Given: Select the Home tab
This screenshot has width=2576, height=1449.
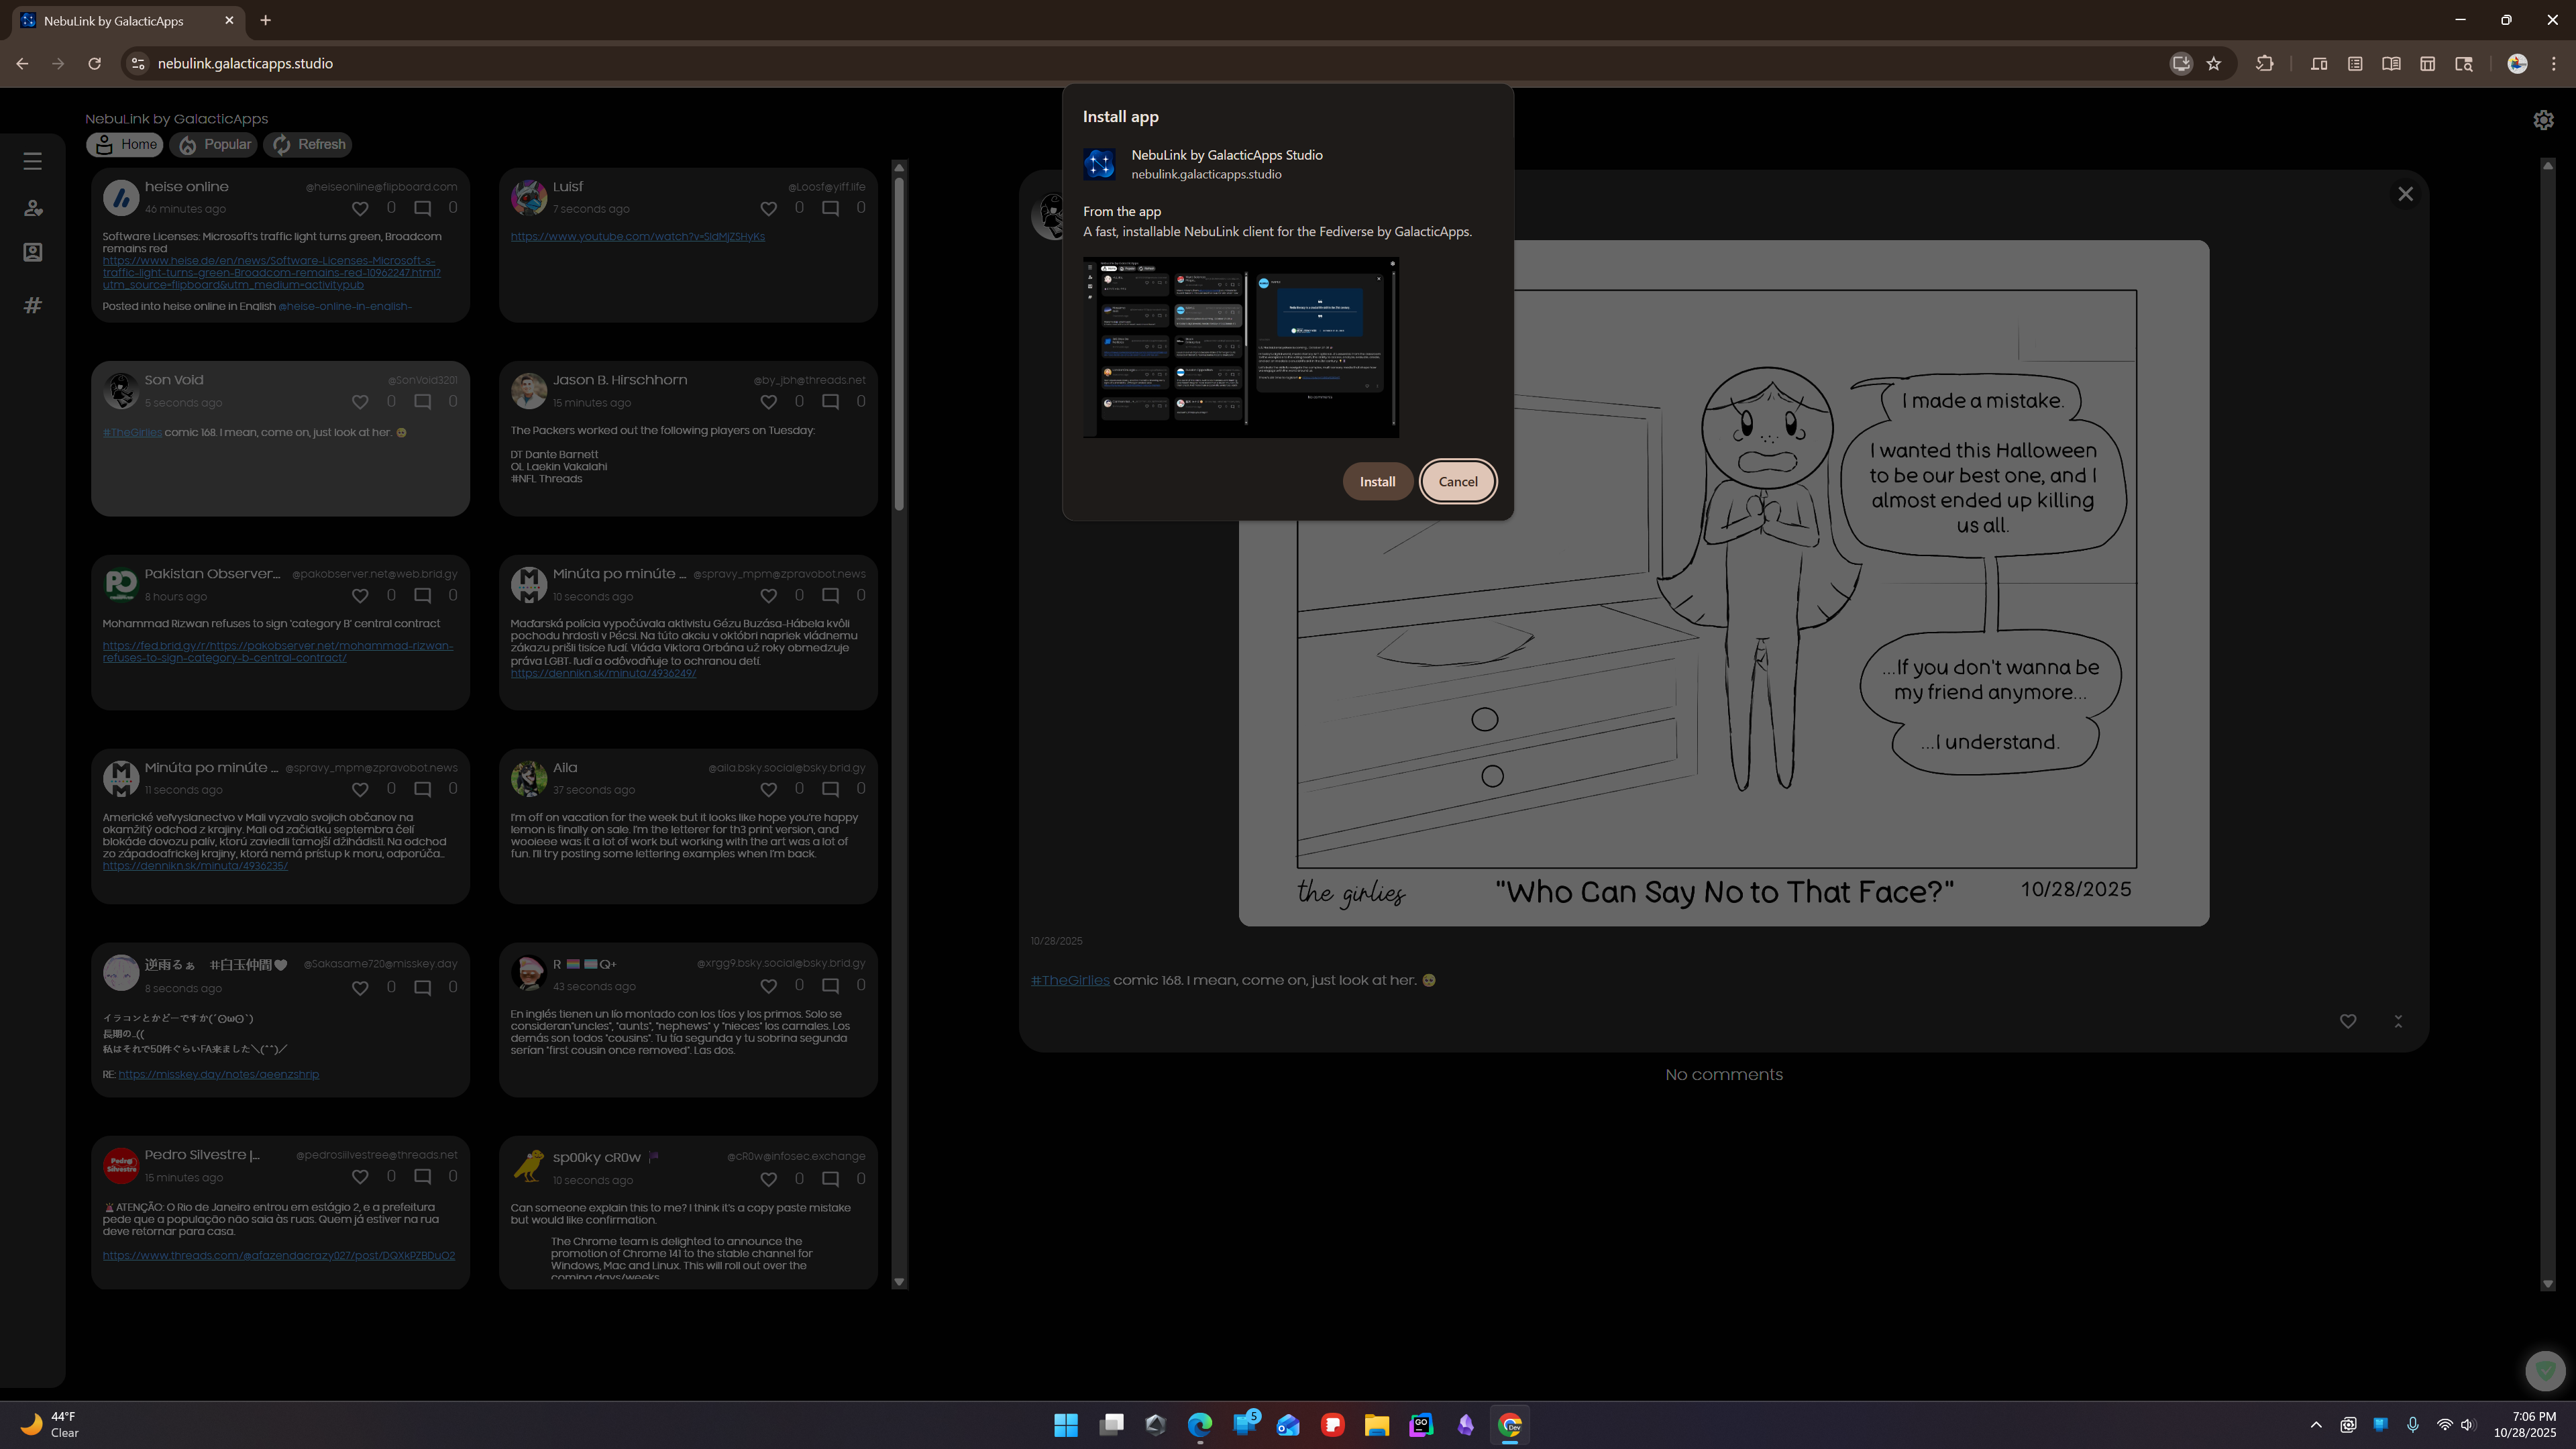Looking at the screenshot, I should coord(125,144).
